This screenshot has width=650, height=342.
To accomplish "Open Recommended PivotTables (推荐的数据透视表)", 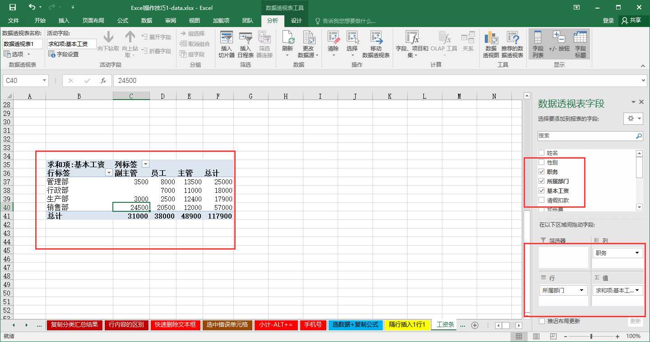I will pos(512,45).
